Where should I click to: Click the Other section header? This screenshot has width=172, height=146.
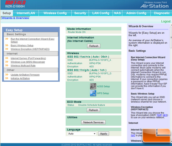31,70
